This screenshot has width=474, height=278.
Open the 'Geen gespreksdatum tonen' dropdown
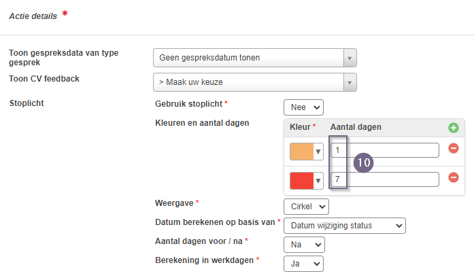point(255,58)
